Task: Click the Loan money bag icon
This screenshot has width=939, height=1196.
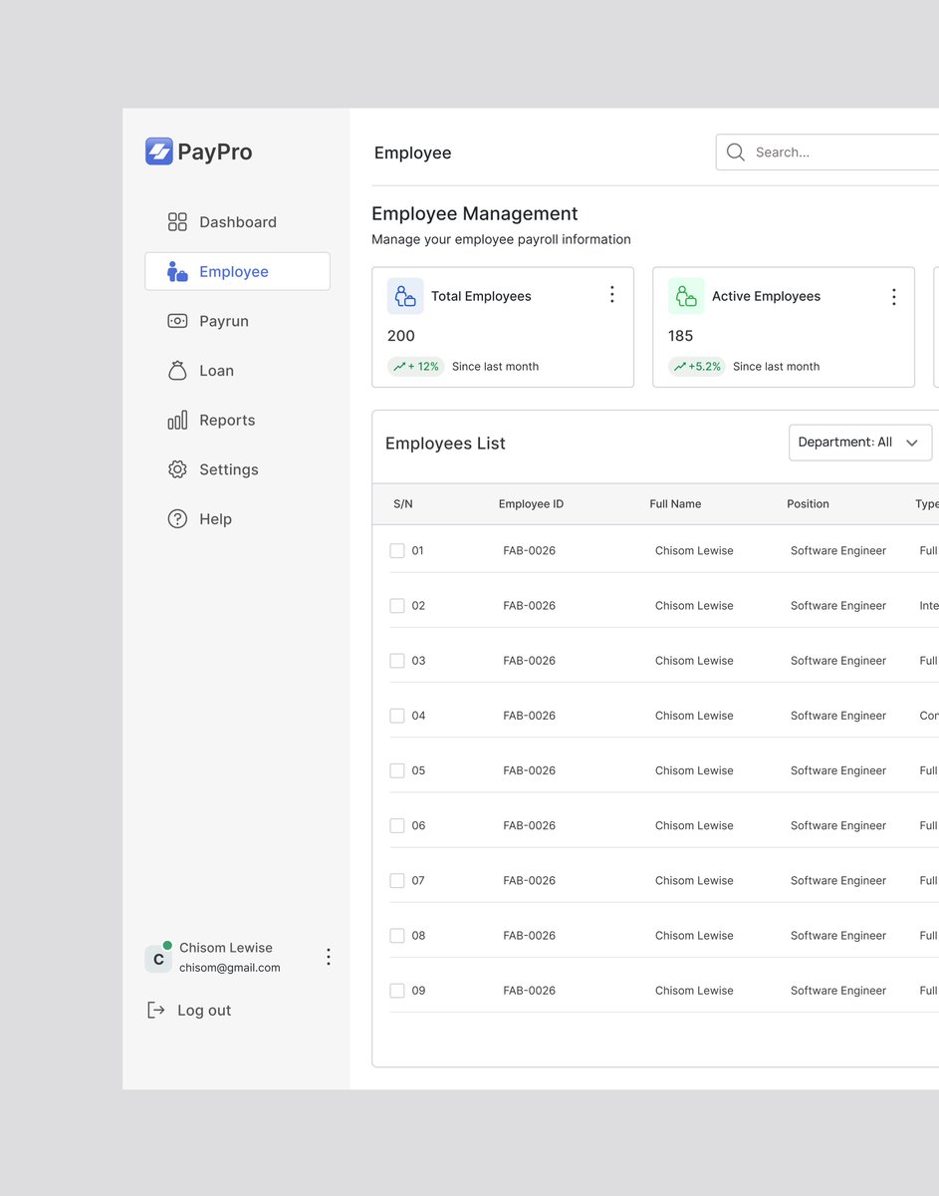Action: 177,371
